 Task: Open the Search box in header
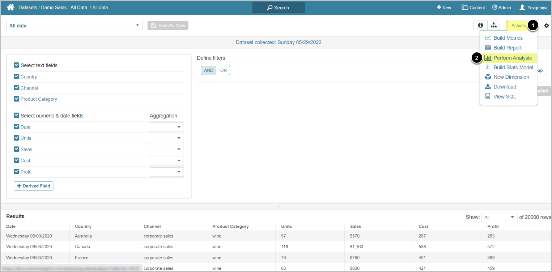click(x=278, y=8)
